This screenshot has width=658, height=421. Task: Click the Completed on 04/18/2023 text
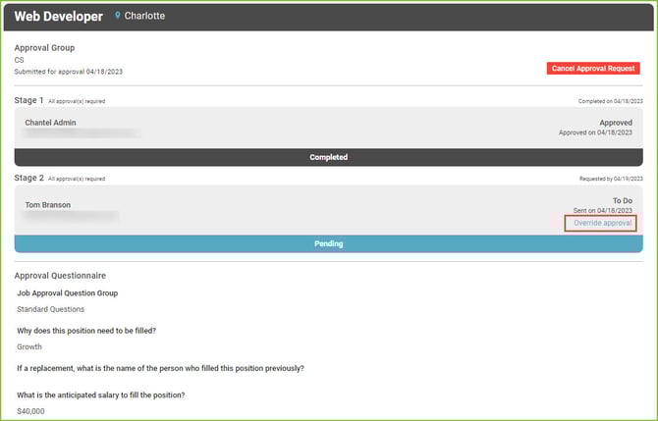pos(610,101)
